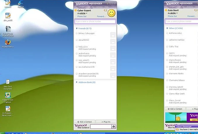The image size is (198, 134).
Task: Open Plug-ins panel in Cute Devil window
Action: pos(192,109)
